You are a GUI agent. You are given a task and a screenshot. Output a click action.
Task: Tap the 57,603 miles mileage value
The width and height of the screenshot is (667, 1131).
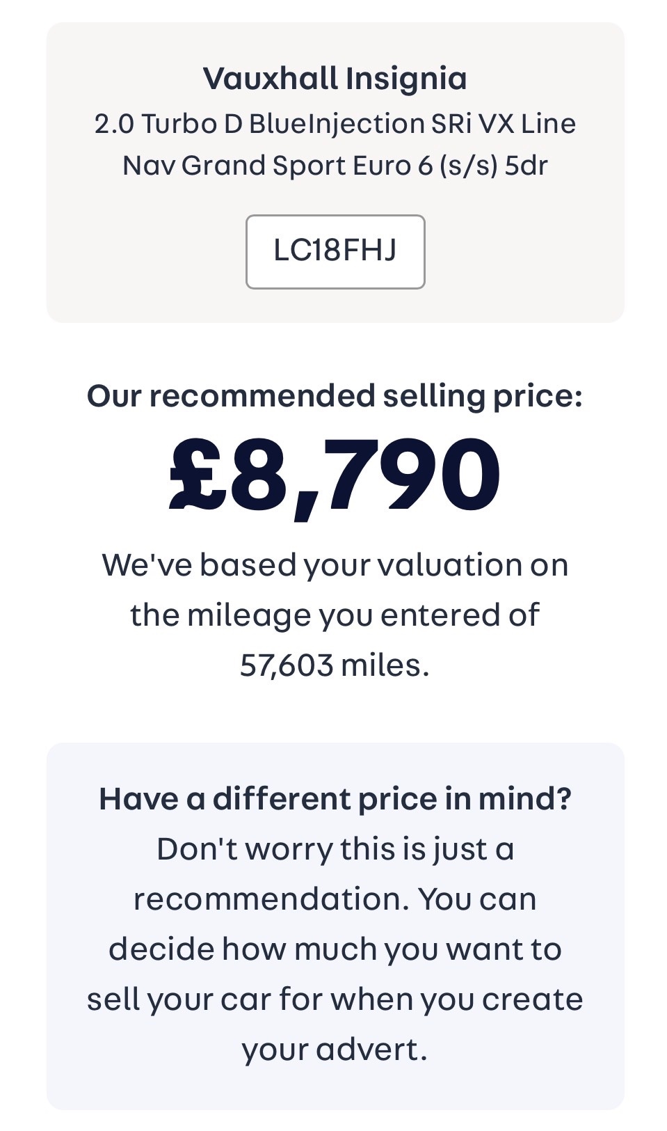[335, 665]
